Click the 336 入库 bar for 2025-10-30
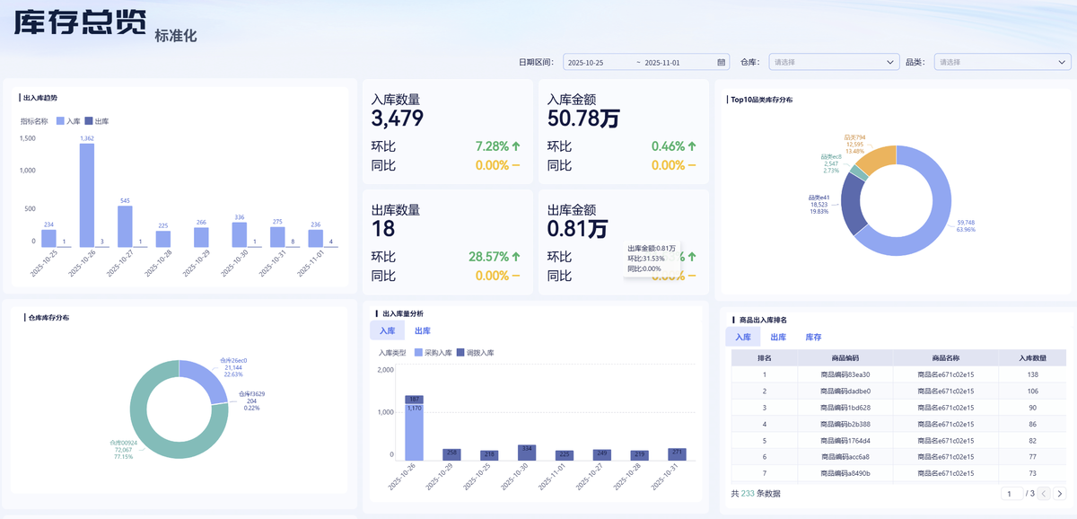Image resolution: width=1077 pixels, height=519 pixels. click(239, 234)
